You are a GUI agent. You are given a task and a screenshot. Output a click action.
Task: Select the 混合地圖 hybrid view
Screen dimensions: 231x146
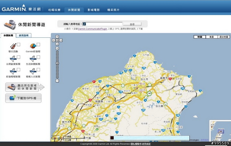224,37
